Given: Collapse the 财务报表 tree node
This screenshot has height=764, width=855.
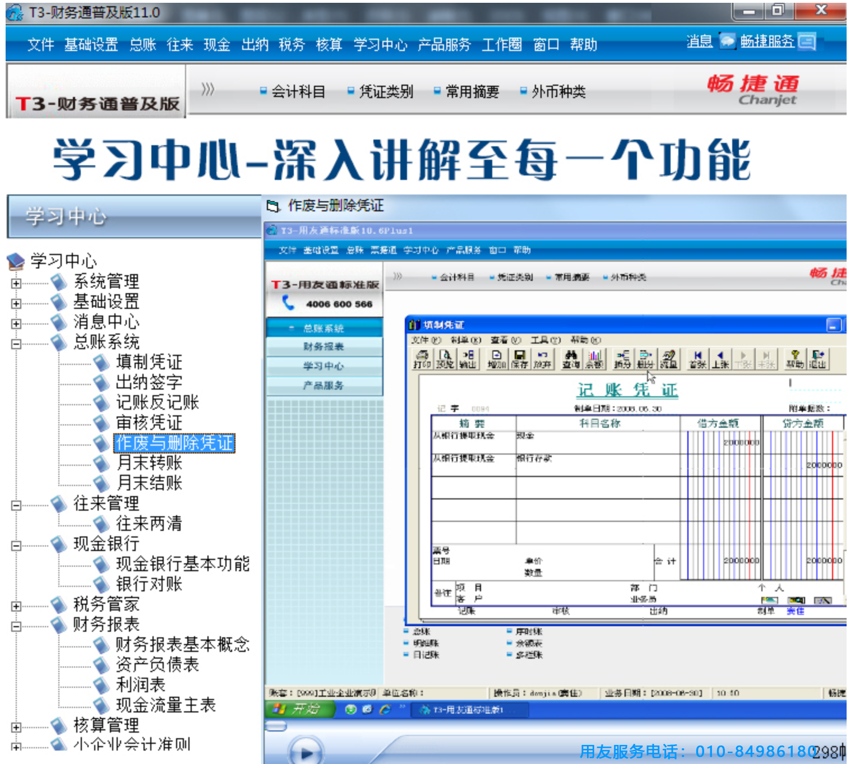Looking at the screenshot, I should tap(16, 627).
